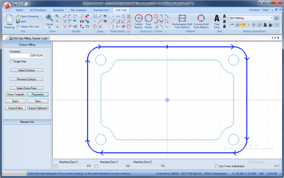
Task: Click the Machine Zero X value field
Action: click(75, 166)
